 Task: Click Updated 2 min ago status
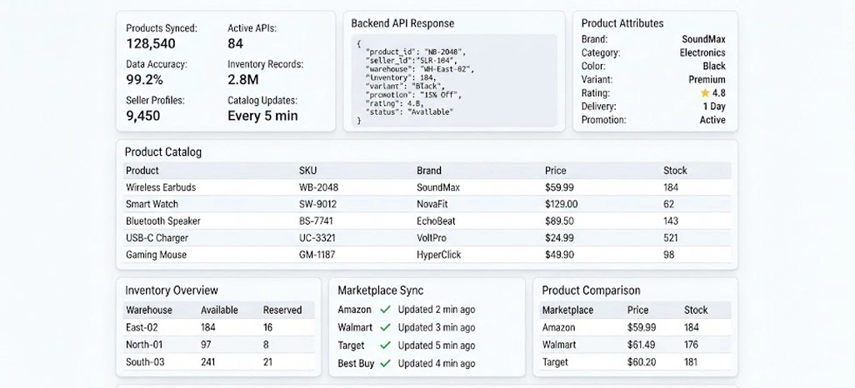436,310
